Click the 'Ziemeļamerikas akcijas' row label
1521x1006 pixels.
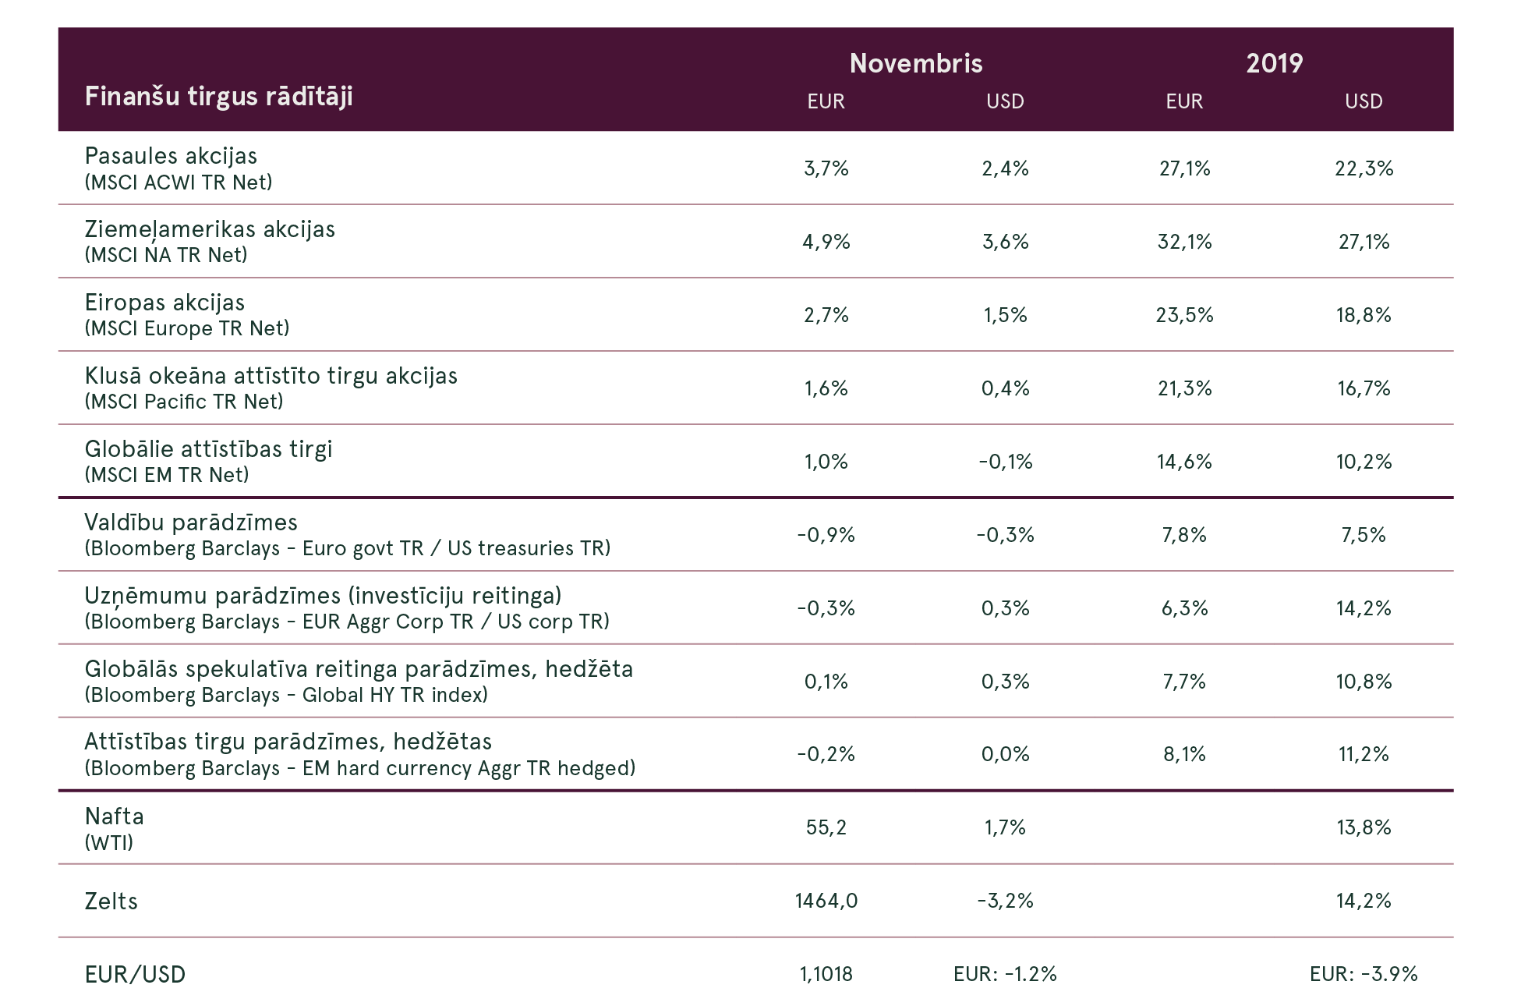210,229
